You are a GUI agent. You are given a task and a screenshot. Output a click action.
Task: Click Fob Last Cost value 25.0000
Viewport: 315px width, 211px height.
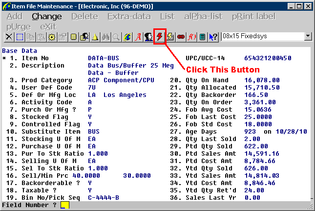(258, 117)
